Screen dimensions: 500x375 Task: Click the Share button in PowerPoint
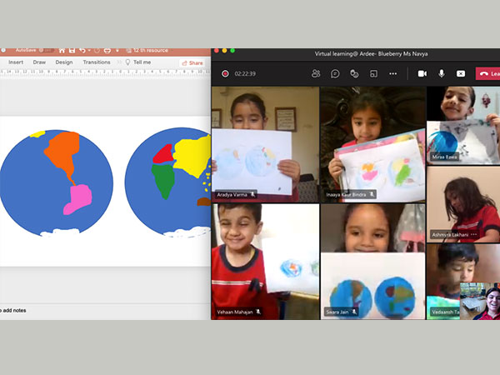pyautogui.click(x=192, y=62)
